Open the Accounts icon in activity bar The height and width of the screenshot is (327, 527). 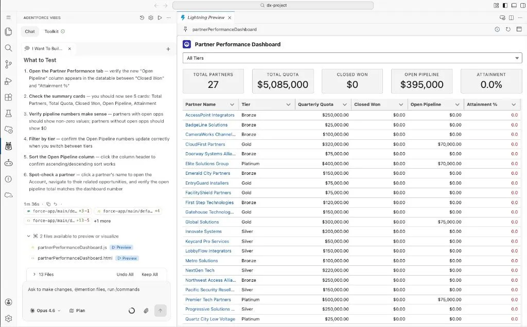point(8,302)
